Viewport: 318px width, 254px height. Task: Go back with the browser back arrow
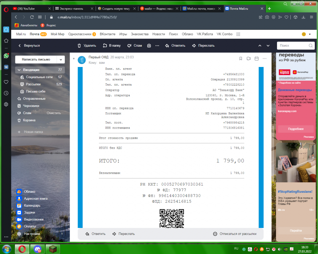point(16,17)
